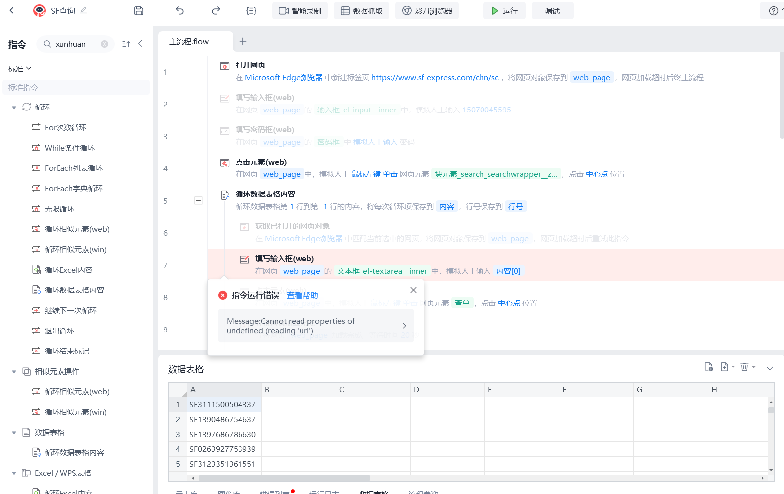
Task: Click the delete trash icon in data table
Action: (x=744, y=367)
